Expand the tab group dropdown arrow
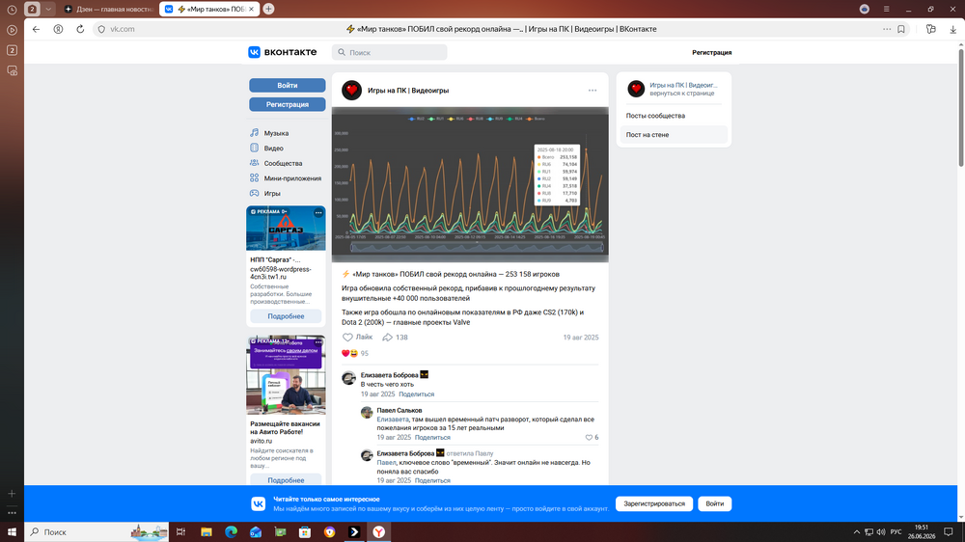 click(48, 9)
